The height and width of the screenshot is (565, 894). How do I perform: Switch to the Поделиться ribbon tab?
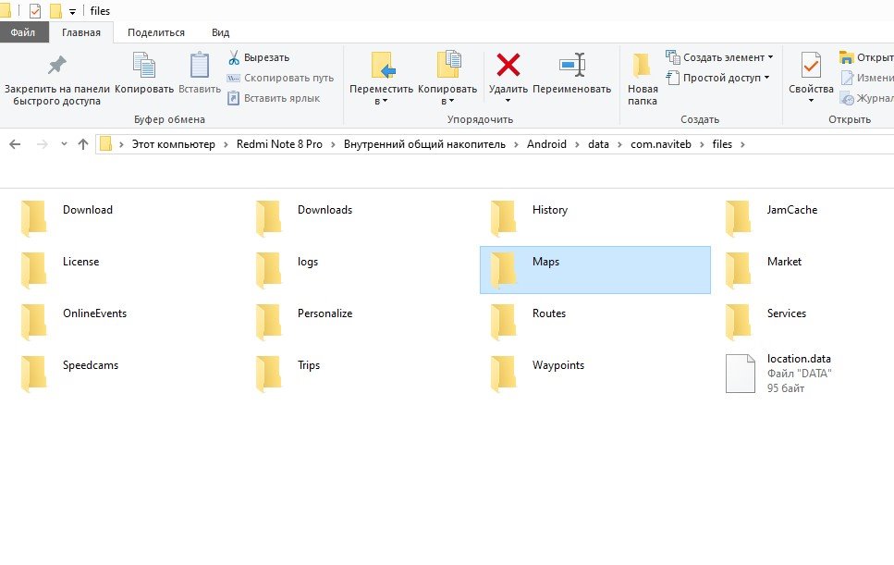pos(155,32)
